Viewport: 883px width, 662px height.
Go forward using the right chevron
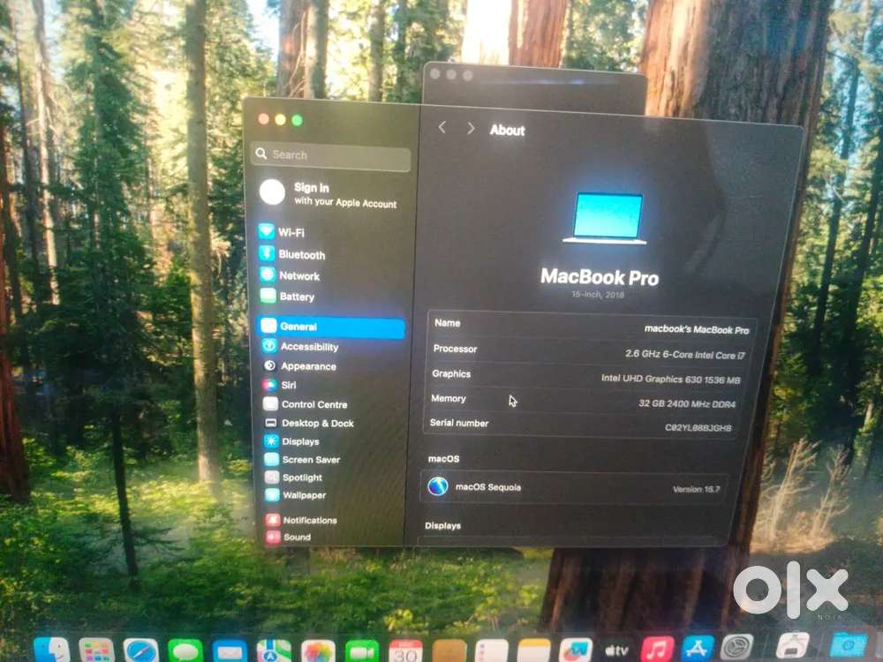pos(471,129)
